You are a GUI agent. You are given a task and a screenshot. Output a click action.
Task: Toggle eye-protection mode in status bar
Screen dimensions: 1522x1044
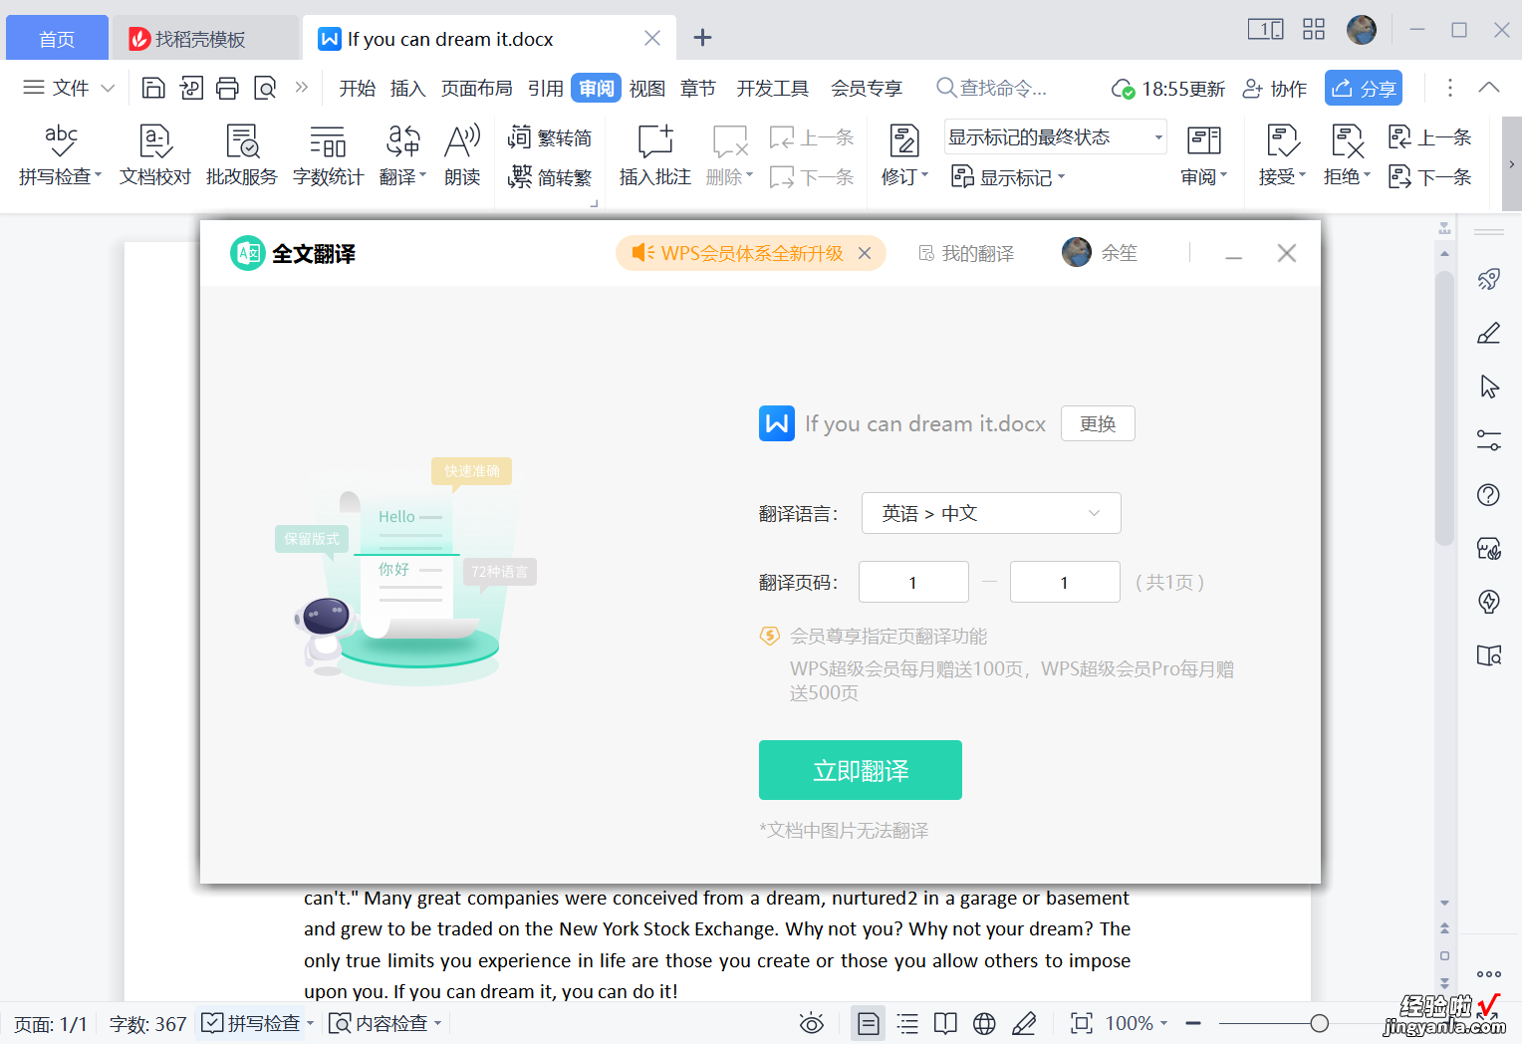tap(812, 1023)
